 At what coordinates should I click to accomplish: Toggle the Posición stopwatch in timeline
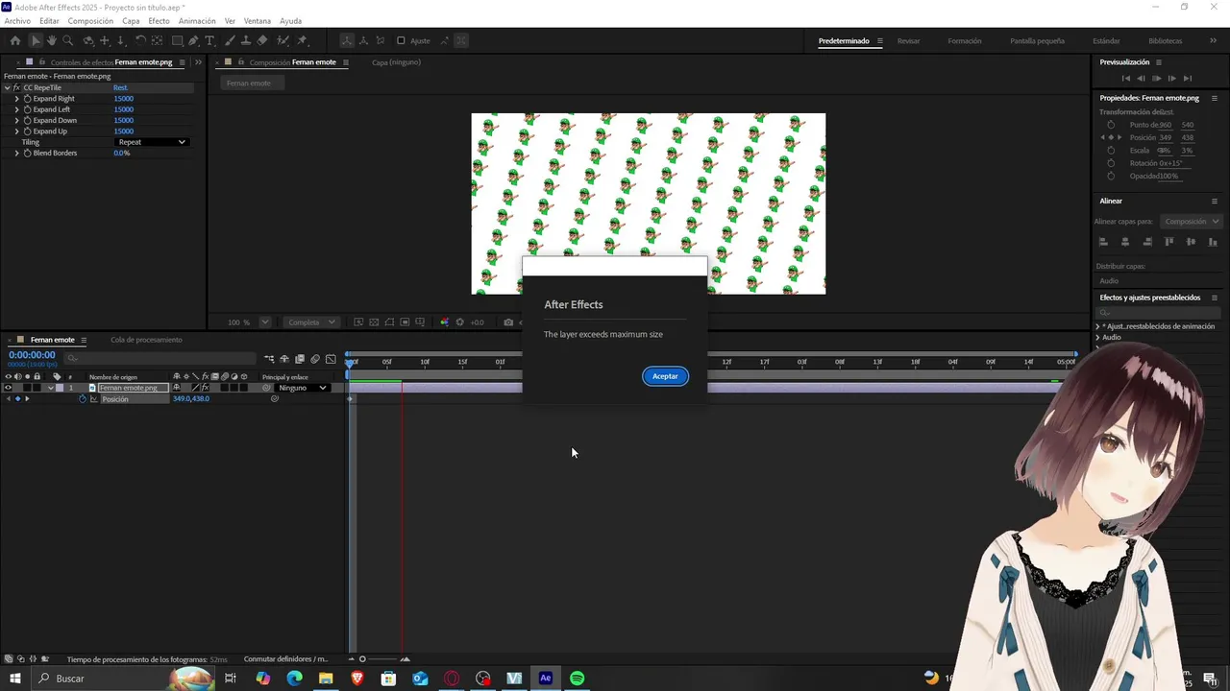tap(83, 399)
